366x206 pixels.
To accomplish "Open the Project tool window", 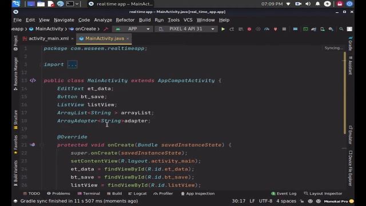I will [15, 43].
